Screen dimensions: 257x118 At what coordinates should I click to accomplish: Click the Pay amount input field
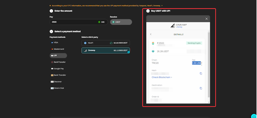click(73, 22)
